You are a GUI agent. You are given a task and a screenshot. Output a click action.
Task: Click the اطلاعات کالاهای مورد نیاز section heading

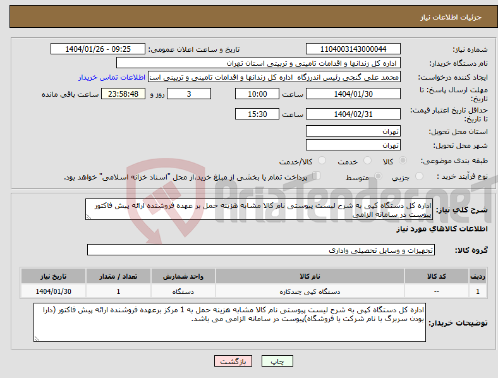coord(442,229)
